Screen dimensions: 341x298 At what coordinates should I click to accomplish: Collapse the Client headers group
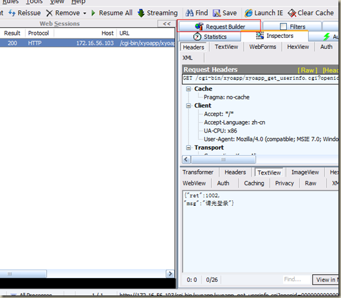pos(189,106)
